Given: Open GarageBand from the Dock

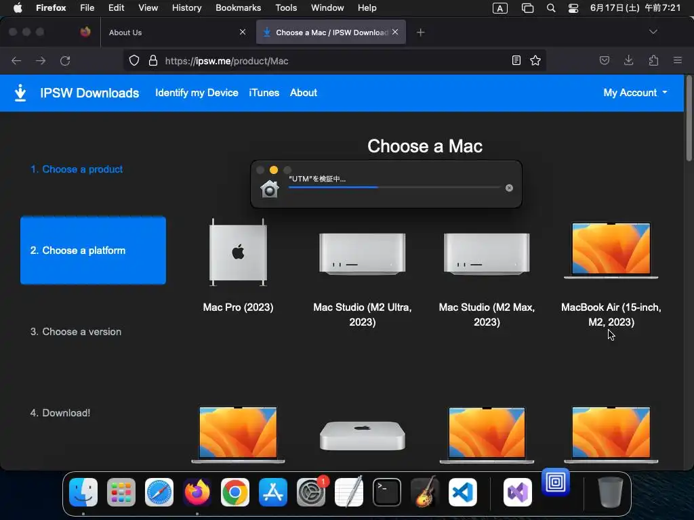Looking at the screenshot, I should click(x=425, y=492).
